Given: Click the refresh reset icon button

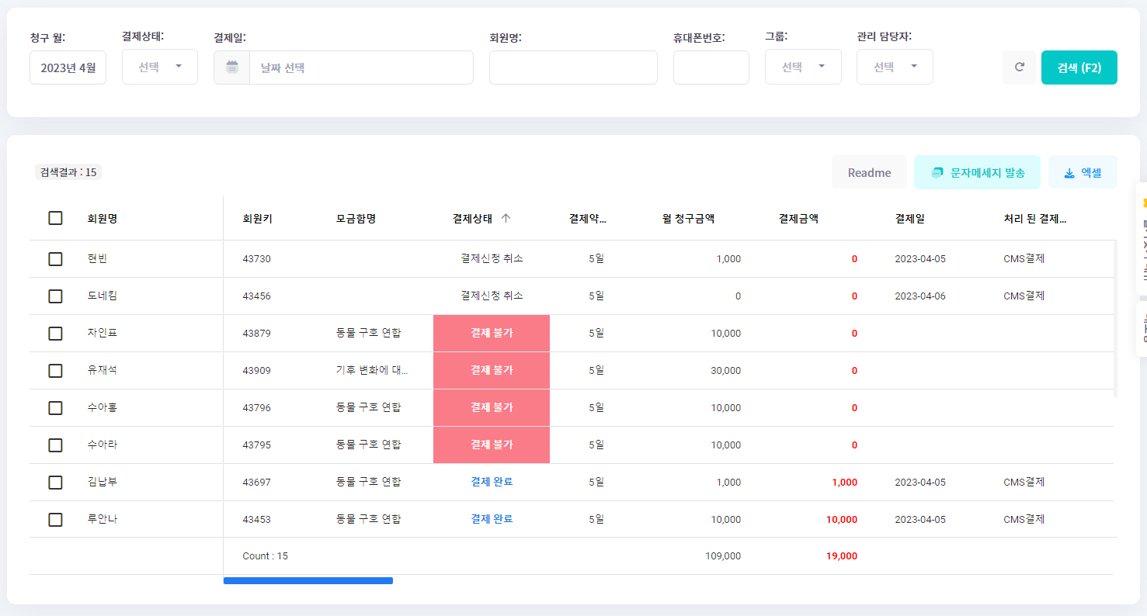Looking at the screenshot, I should point(1020,67).
